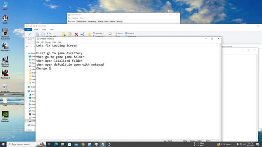Switch to Task Manager Performance tab
The image size is (262, 147).
pos(81,22)
